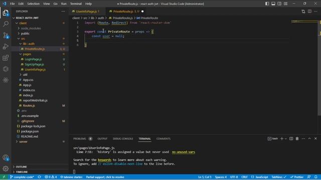Image resolution: width=321 pixels, height=180 pixels.
Task: Expand the public folder
Action: tap(19, 33)
